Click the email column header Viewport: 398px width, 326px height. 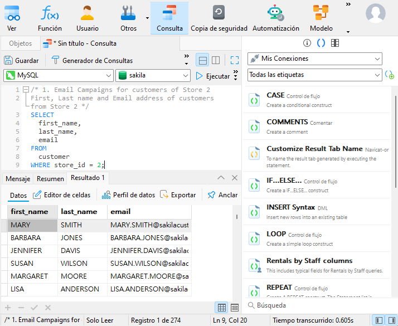tap(149, 212)
